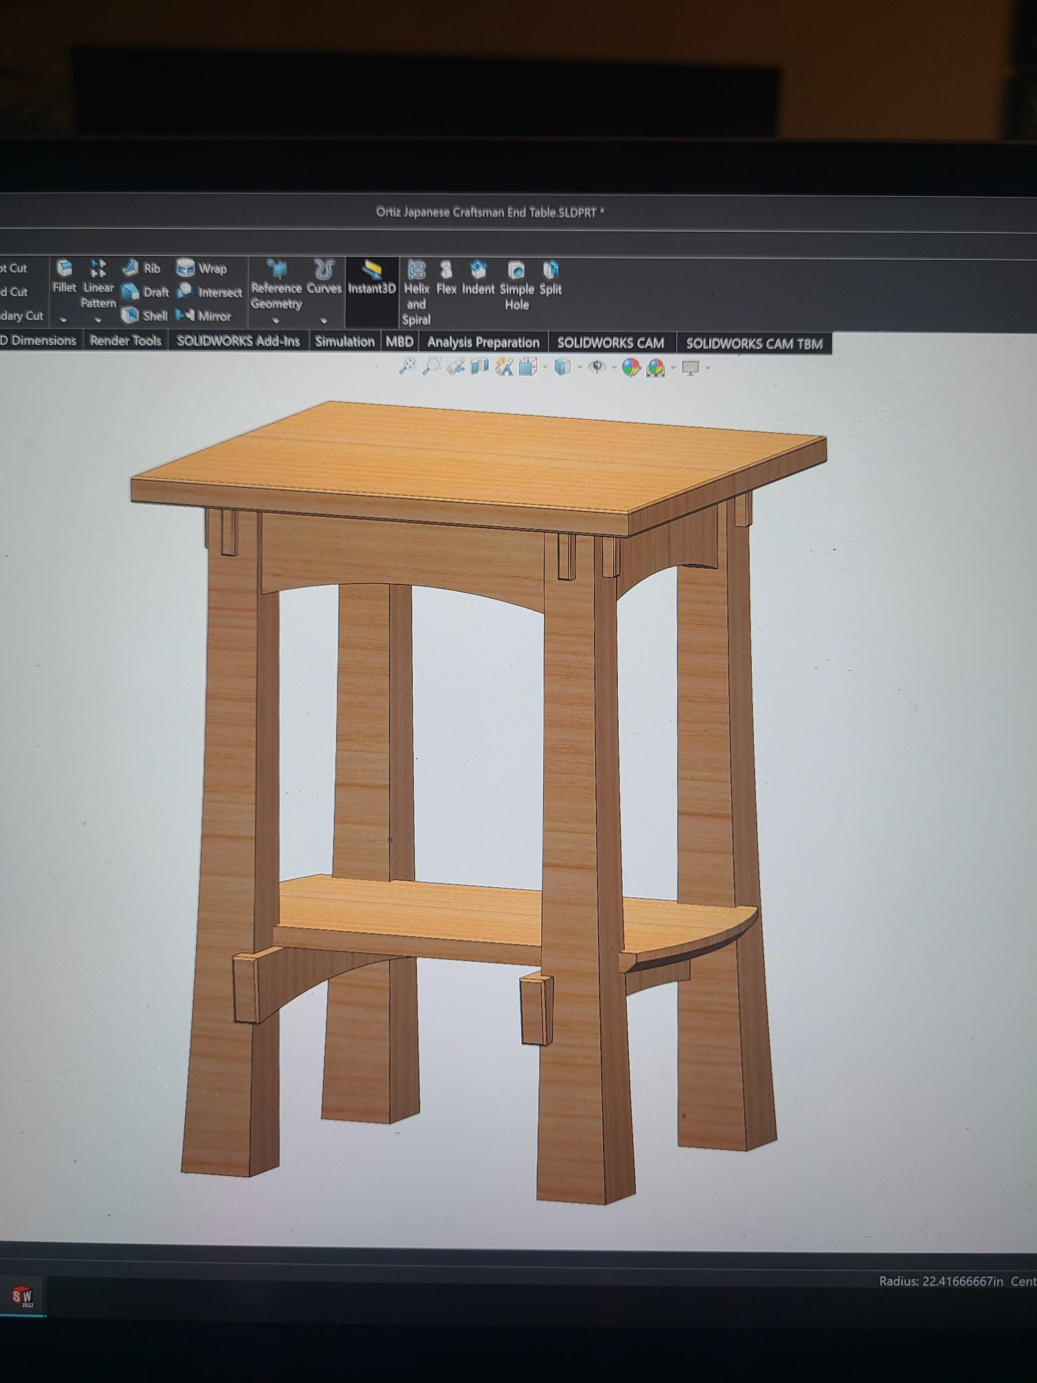Click Zoom to Fit magnifier icon
Image resolution: width=1037 pixels, height=1383 pixels.
coord(407,366)
